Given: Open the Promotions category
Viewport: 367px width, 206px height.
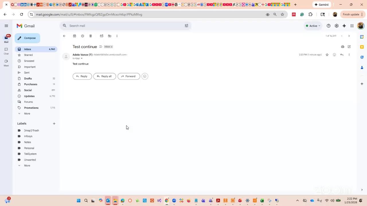Looking at the screenshot, I should point(36,108).
